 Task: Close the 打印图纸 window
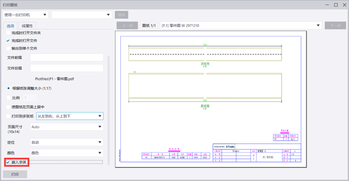click(344, 5)
